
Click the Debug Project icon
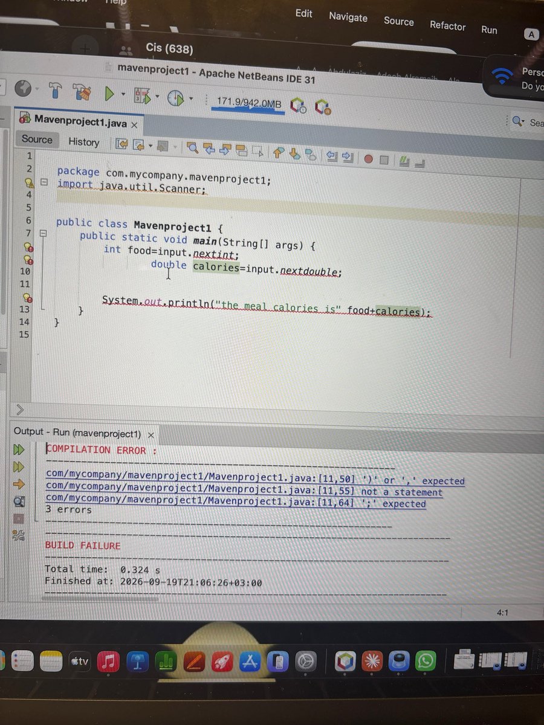pyautogui.click(x=142, y=97)
